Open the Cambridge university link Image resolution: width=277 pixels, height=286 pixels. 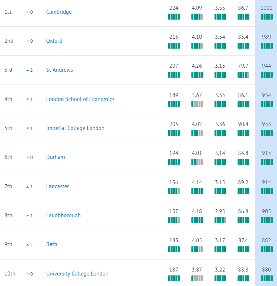click(59, 12)
